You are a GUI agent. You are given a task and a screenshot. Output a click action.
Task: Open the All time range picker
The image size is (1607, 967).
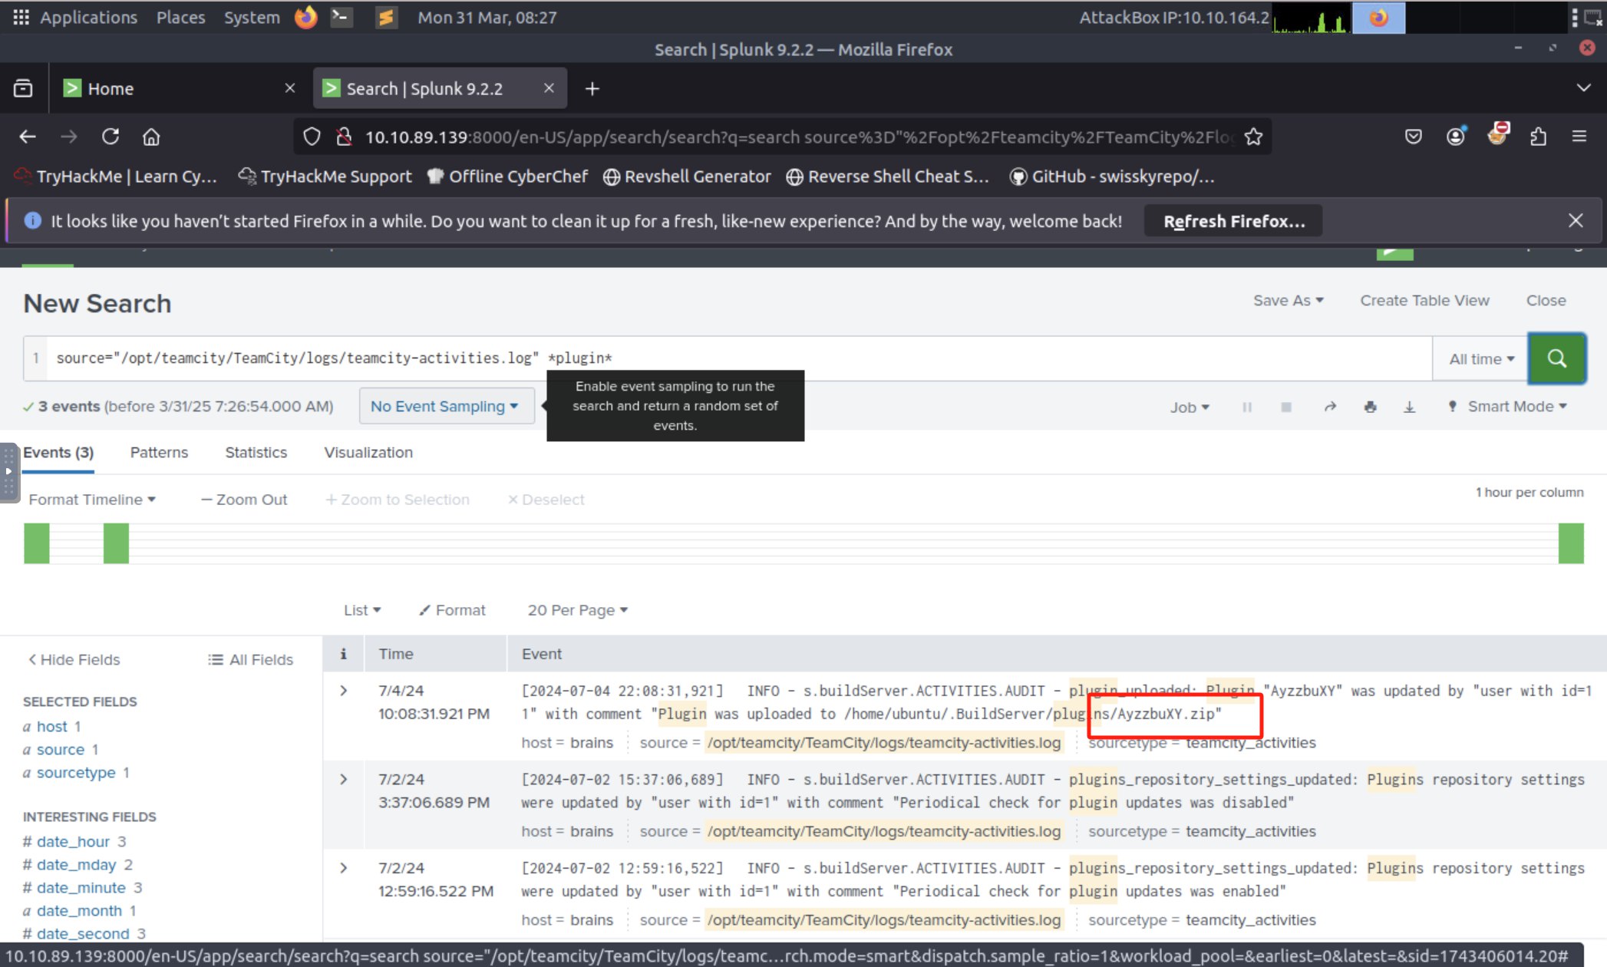[1480, 358]
